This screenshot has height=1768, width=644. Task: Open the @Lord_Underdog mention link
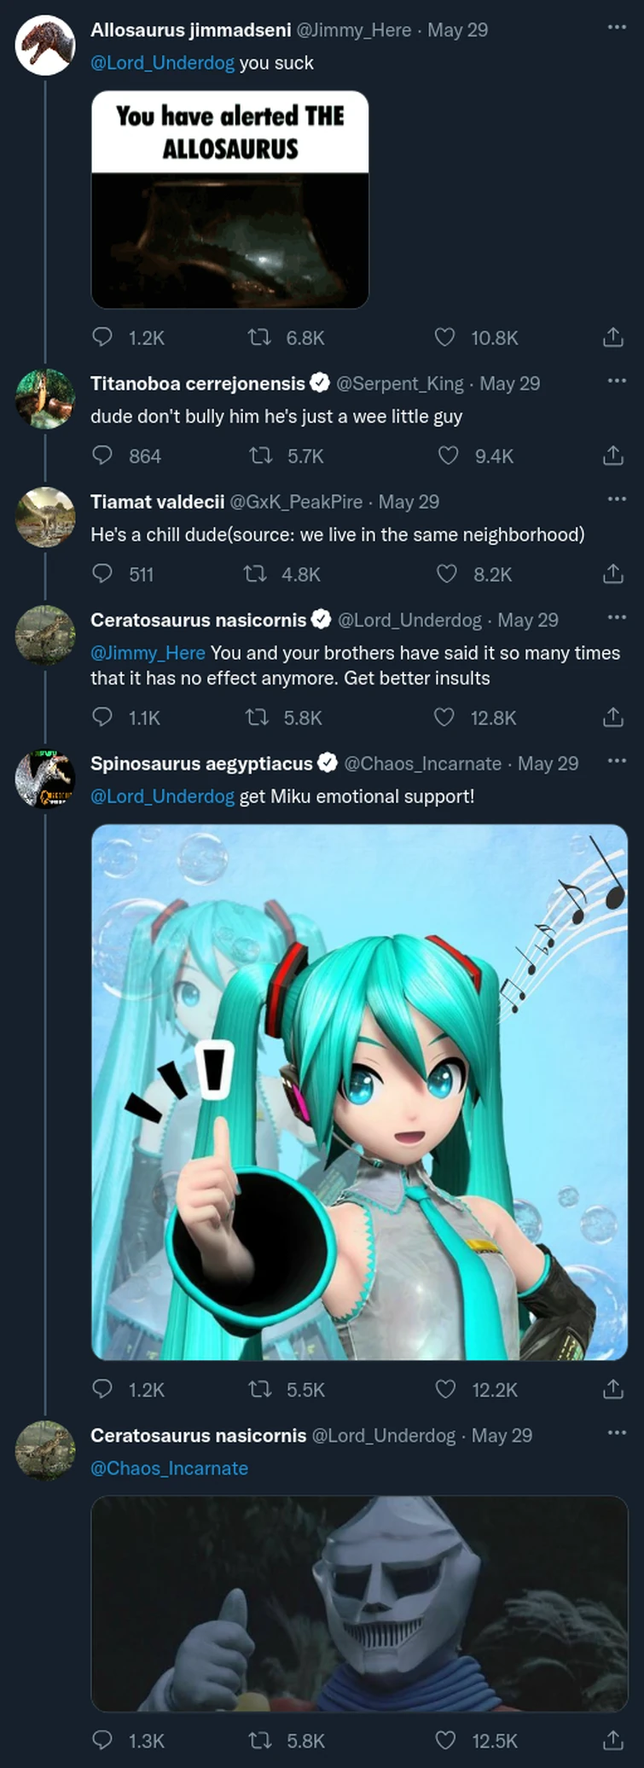coord(163,62)
